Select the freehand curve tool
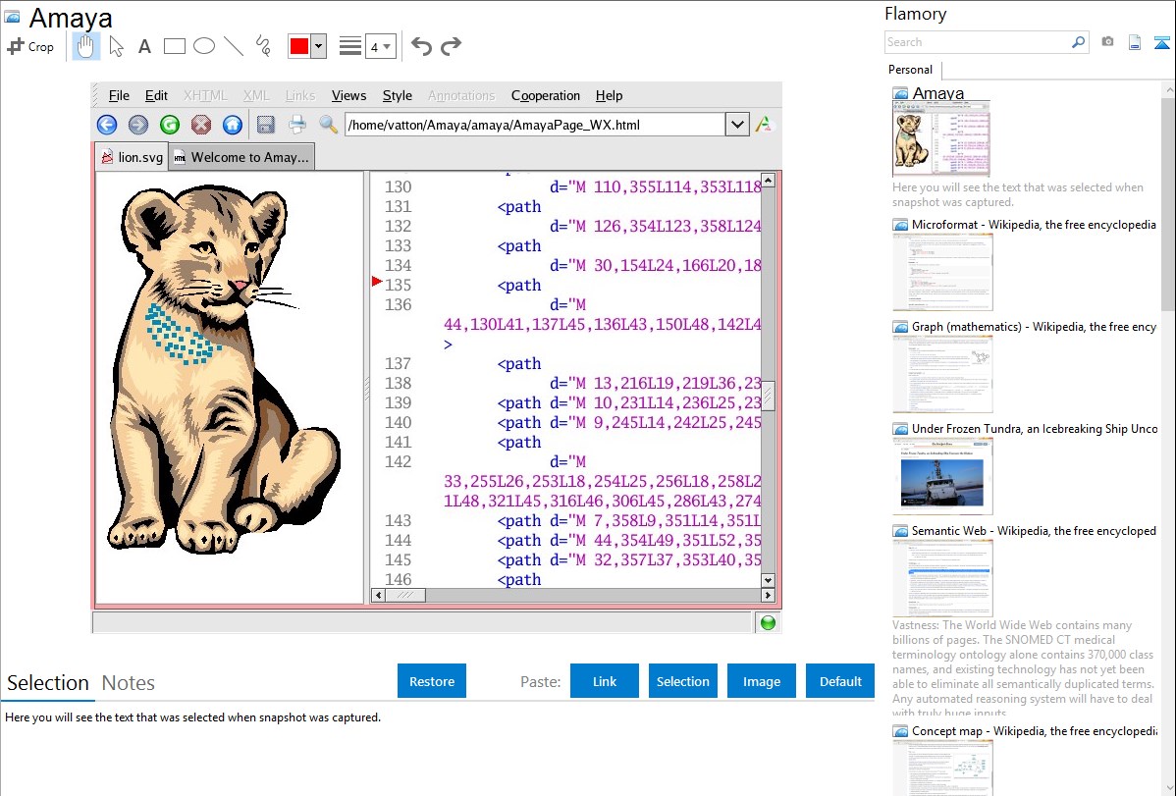The width and height of the screenshot is (1176, 796). 263,46
